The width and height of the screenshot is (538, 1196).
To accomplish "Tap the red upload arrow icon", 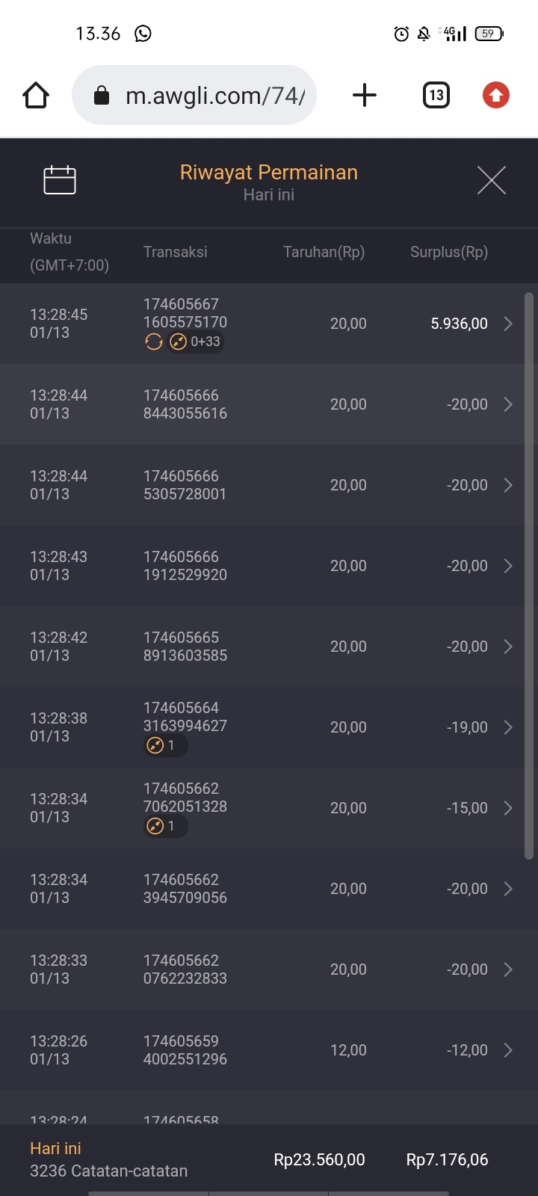I will pyautogui.click(x=495, y=96).
